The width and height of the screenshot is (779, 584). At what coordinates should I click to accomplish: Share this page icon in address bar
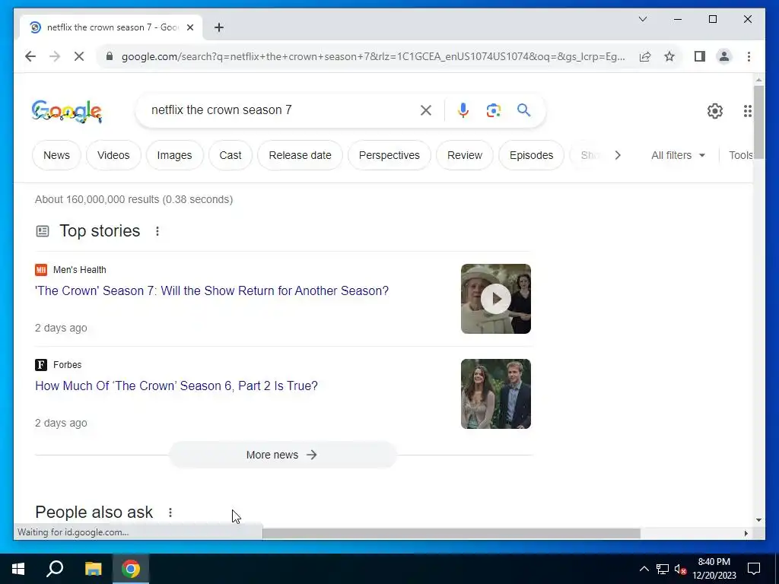point(645,56)
